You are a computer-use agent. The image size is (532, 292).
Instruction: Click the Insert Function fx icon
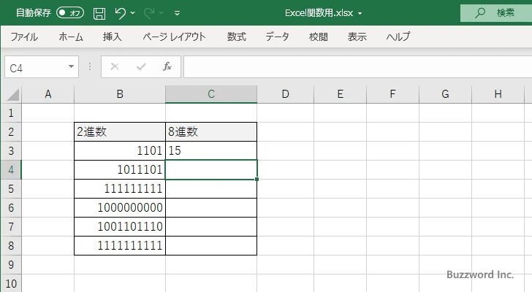(167, 66)
